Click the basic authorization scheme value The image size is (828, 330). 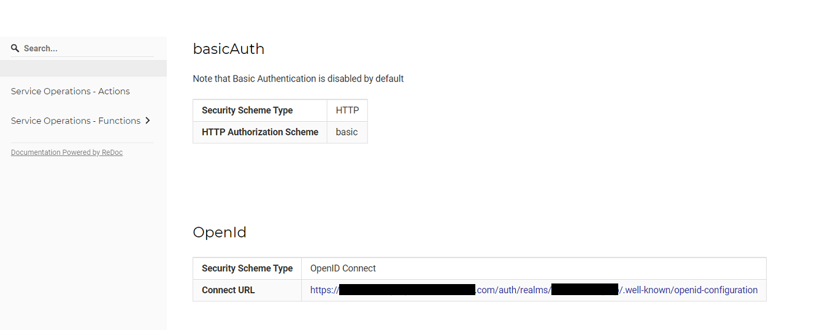coord(347,132)
